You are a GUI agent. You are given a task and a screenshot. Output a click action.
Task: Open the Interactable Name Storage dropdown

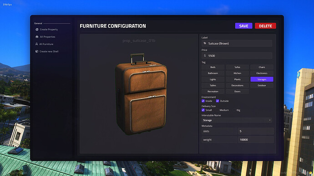click(x=237, y=120)
